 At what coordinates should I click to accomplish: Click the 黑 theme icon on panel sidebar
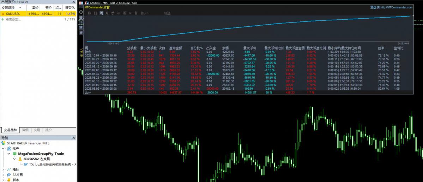(x=81, y=27)
